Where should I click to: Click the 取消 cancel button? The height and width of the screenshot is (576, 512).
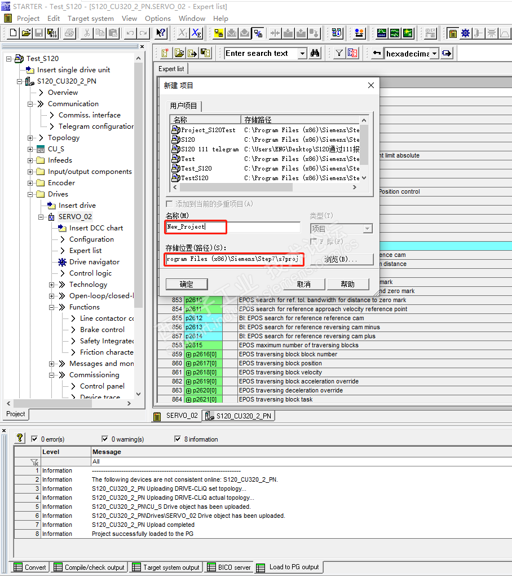pos(304,284)
